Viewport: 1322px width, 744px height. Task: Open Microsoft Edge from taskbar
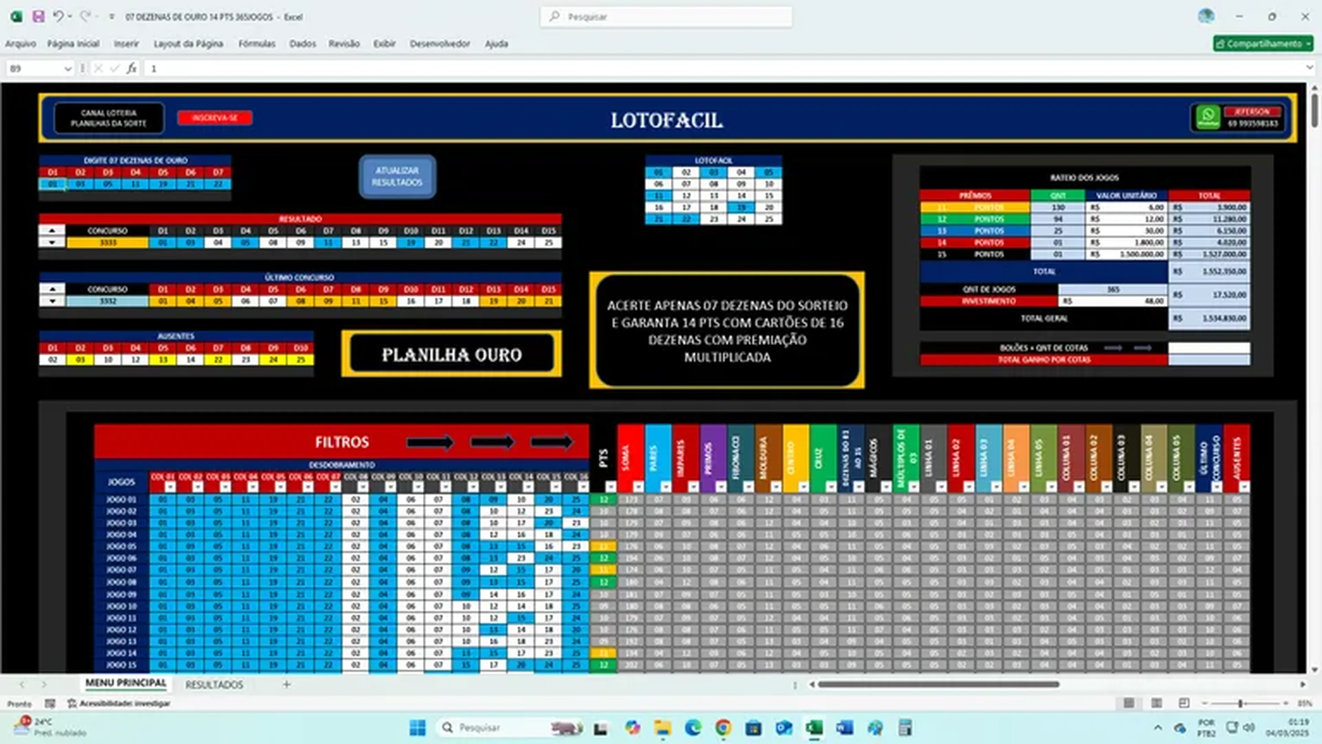pos(693,727)
